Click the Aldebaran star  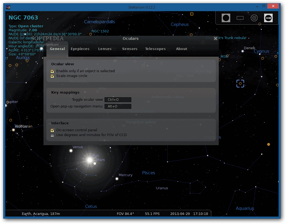13,130
